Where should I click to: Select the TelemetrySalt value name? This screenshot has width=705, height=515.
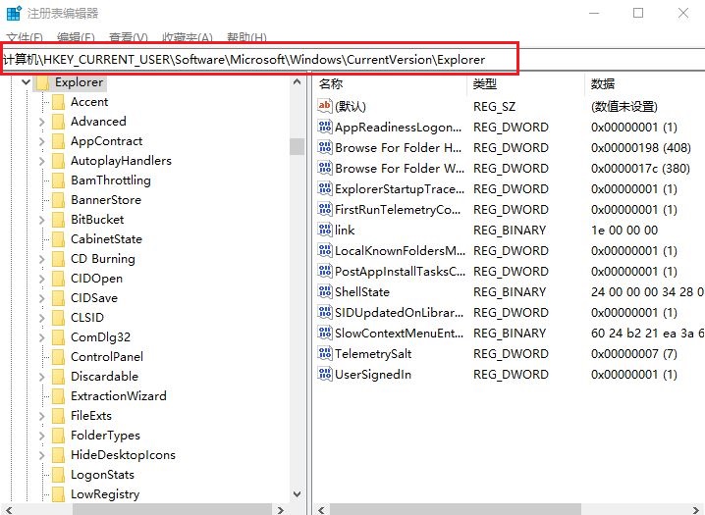[x=373, y=354]
